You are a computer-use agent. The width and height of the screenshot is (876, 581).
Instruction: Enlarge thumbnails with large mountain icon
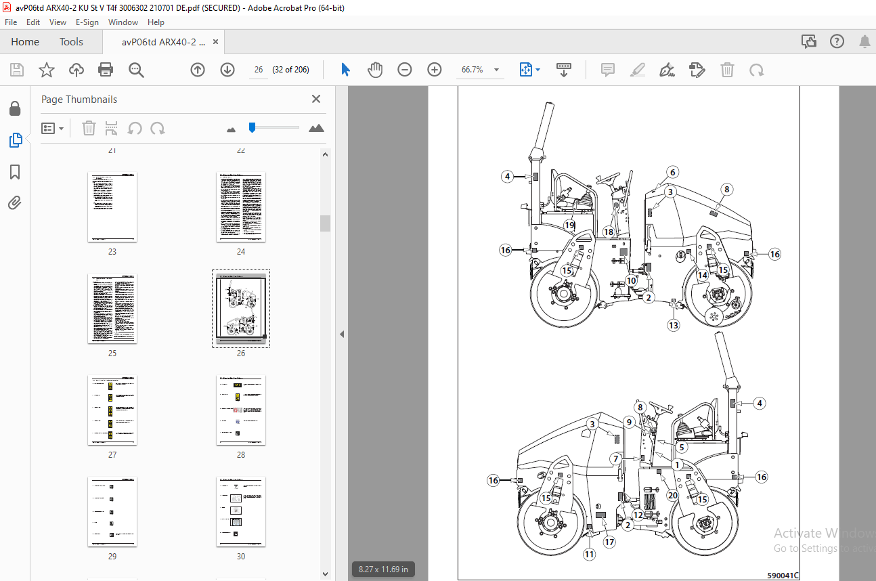(316, 128)
